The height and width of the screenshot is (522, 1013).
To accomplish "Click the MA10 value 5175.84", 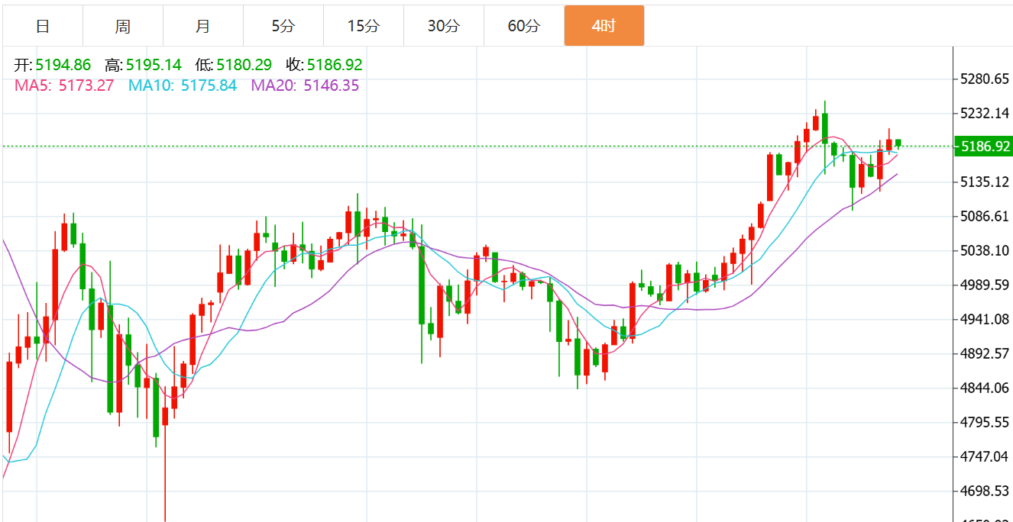I will 209,85.
